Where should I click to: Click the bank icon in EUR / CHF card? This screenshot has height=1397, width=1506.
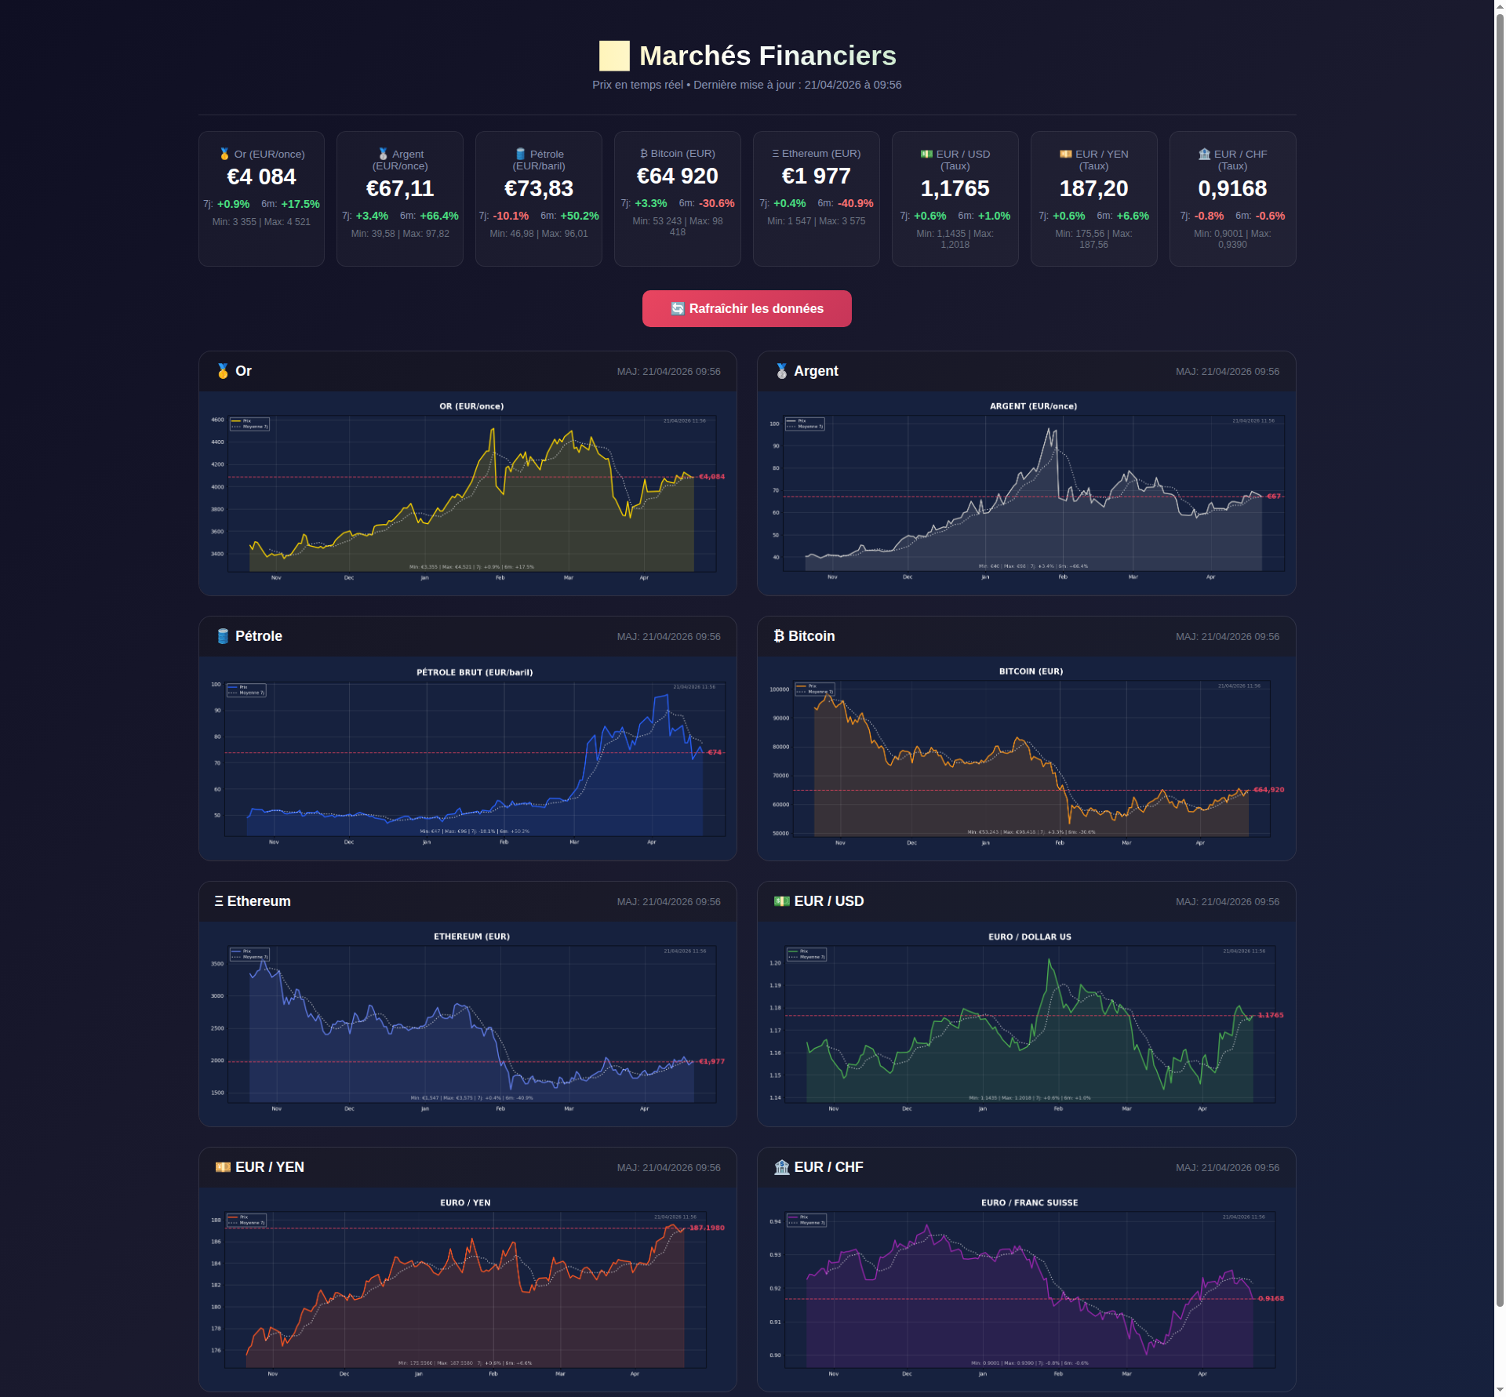point(1204,154)
